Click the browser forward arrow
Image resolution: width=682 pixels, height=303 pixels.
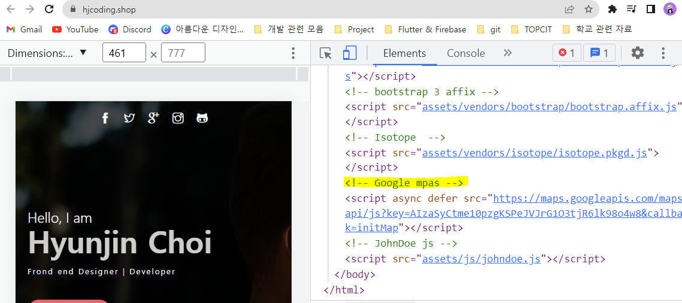[29, 9]
